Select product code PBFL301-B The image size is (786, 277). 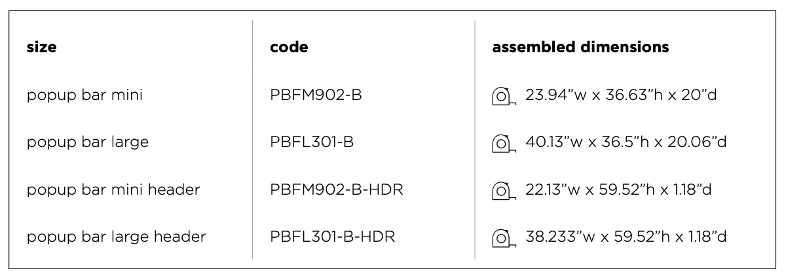pyautogui.click(x=312, y=142)
